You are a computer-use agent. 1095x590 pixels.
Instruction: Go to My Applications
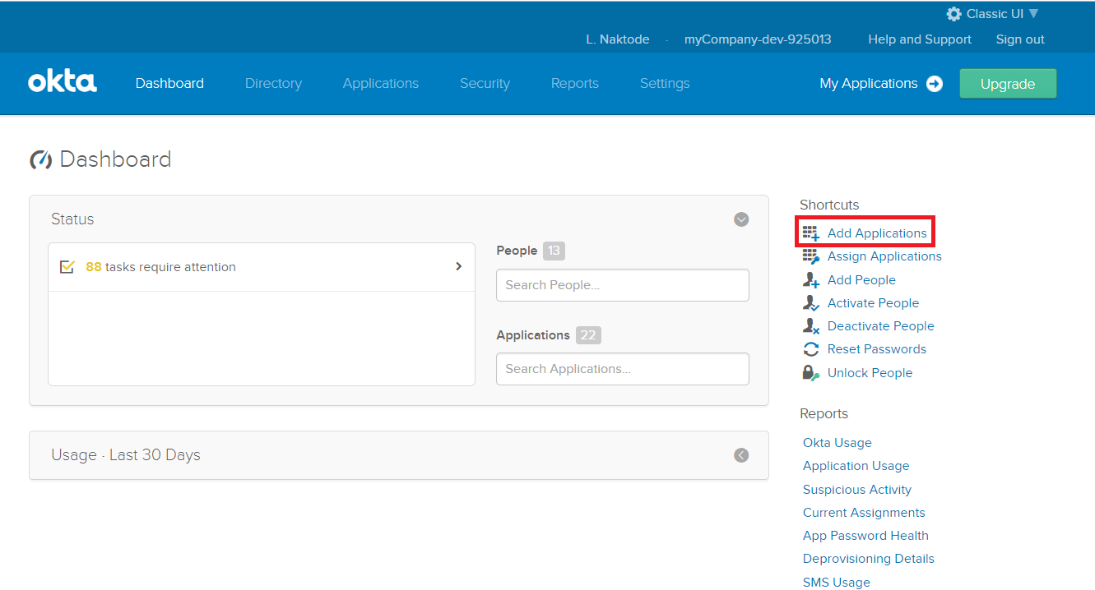(869, 84)
